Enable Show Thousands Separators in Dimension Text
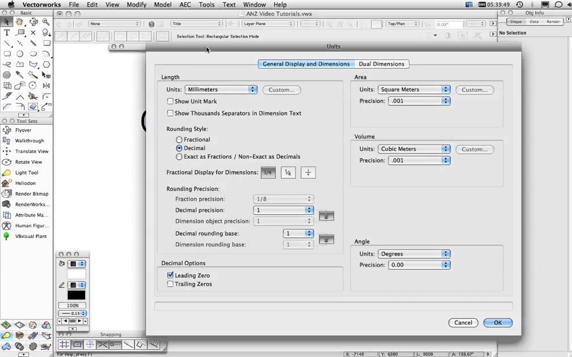This screenshot has height=357, width=572. tap(170, 113)
